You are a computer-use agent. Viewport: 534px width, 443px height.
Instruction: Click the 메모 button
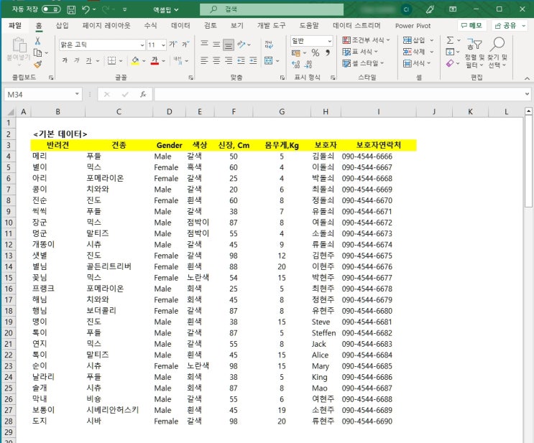[471, 26]
